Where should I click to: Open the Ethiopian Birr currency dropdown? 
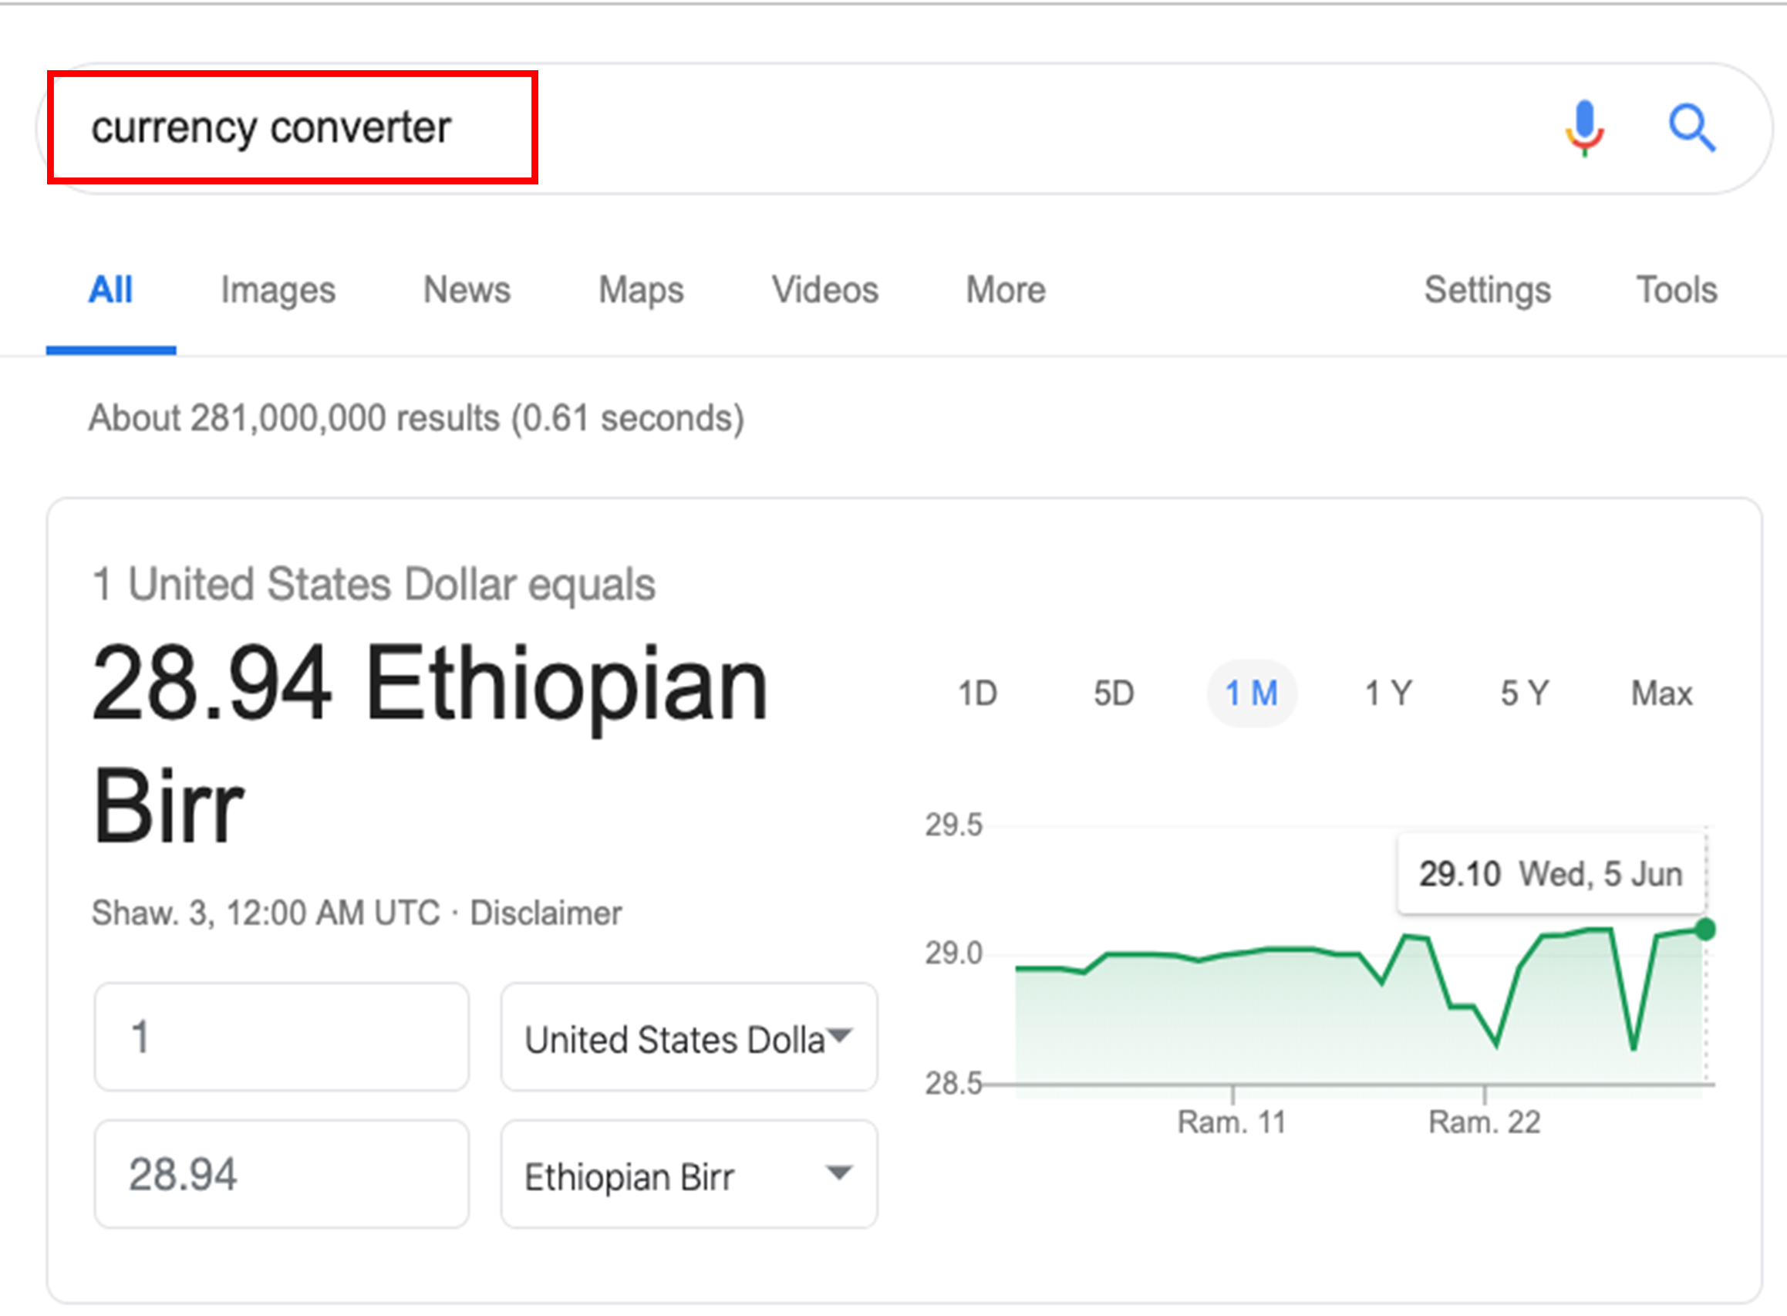pyautogui.click(x=689, y=1174)
